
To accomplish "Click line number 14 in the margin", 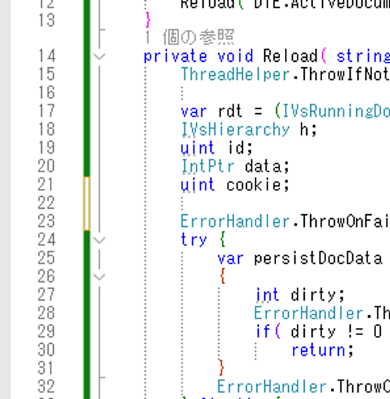I will point(47,56).
